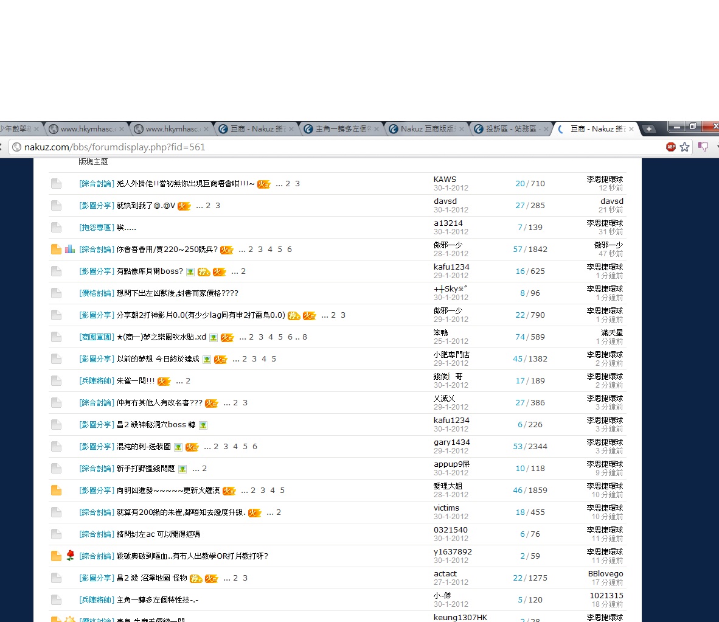
Task: Open thread 仲有冇其他人有改名書???
Action: click(159, 403)
